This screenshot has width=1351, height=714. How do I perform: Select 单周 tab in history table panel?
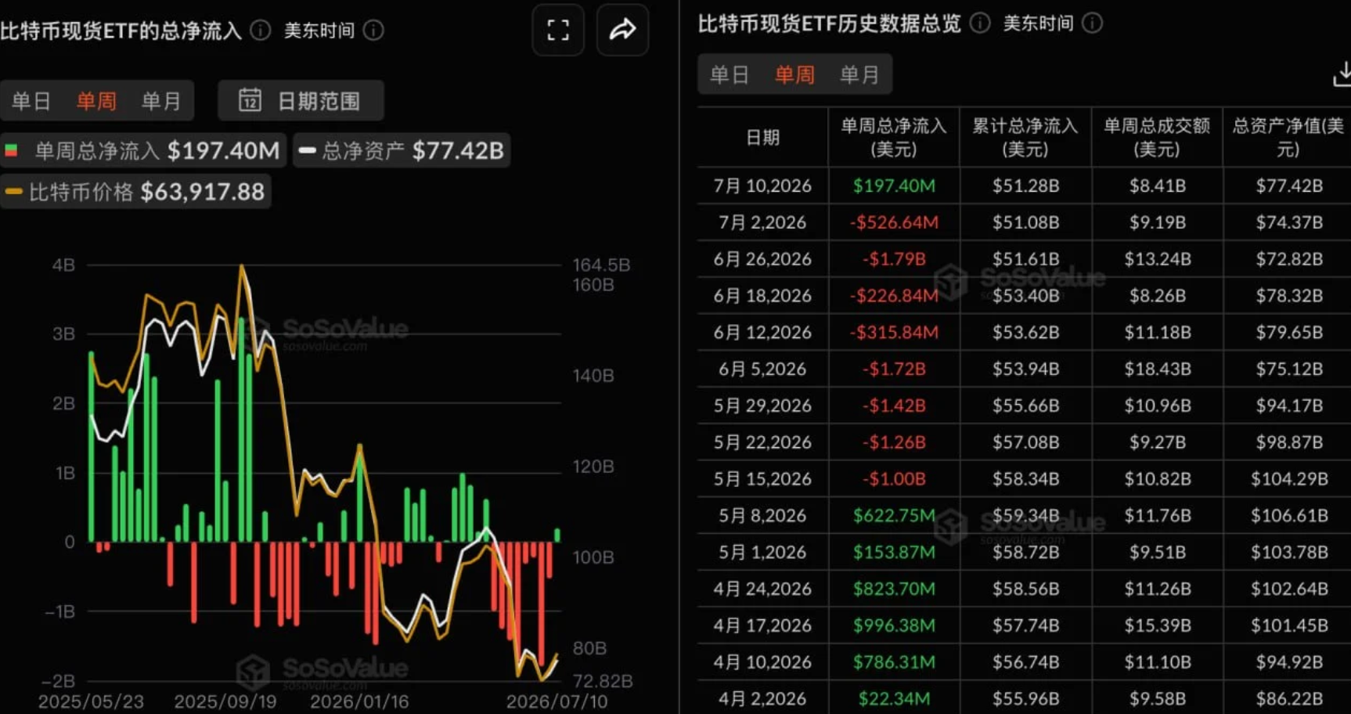point(794,74)
